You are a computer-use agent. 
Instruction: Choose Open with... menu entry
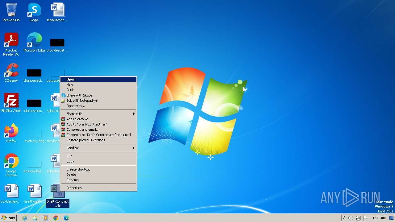click(98, 106)
